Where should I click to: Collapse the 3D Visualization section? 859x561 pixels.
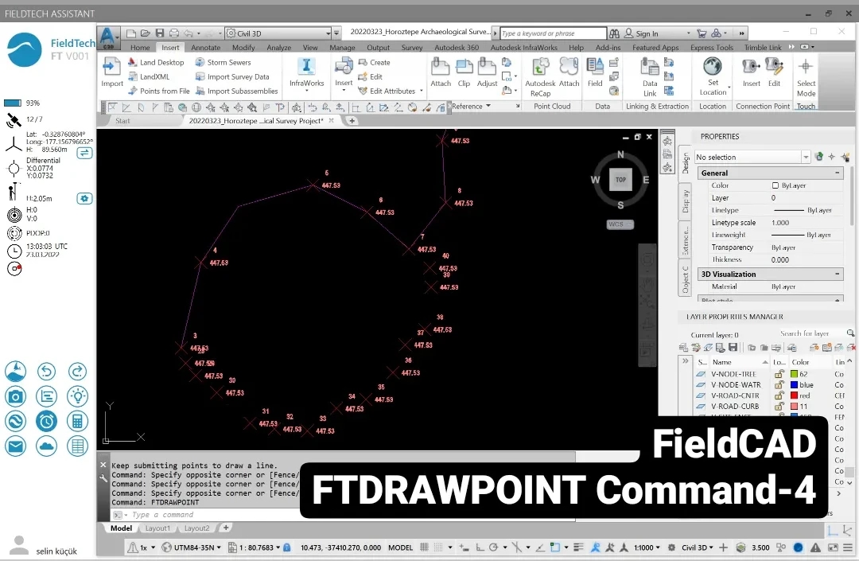837,274
